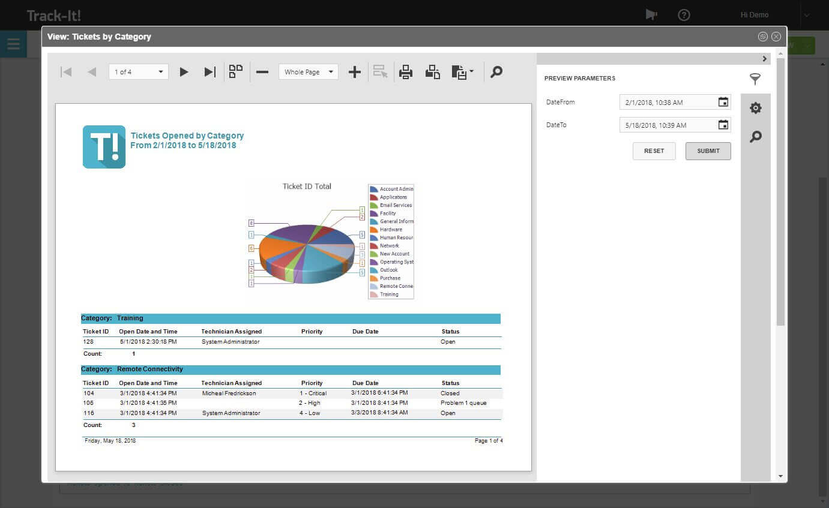Click the RESET button
829x508 pixels.
coord(654,151)
